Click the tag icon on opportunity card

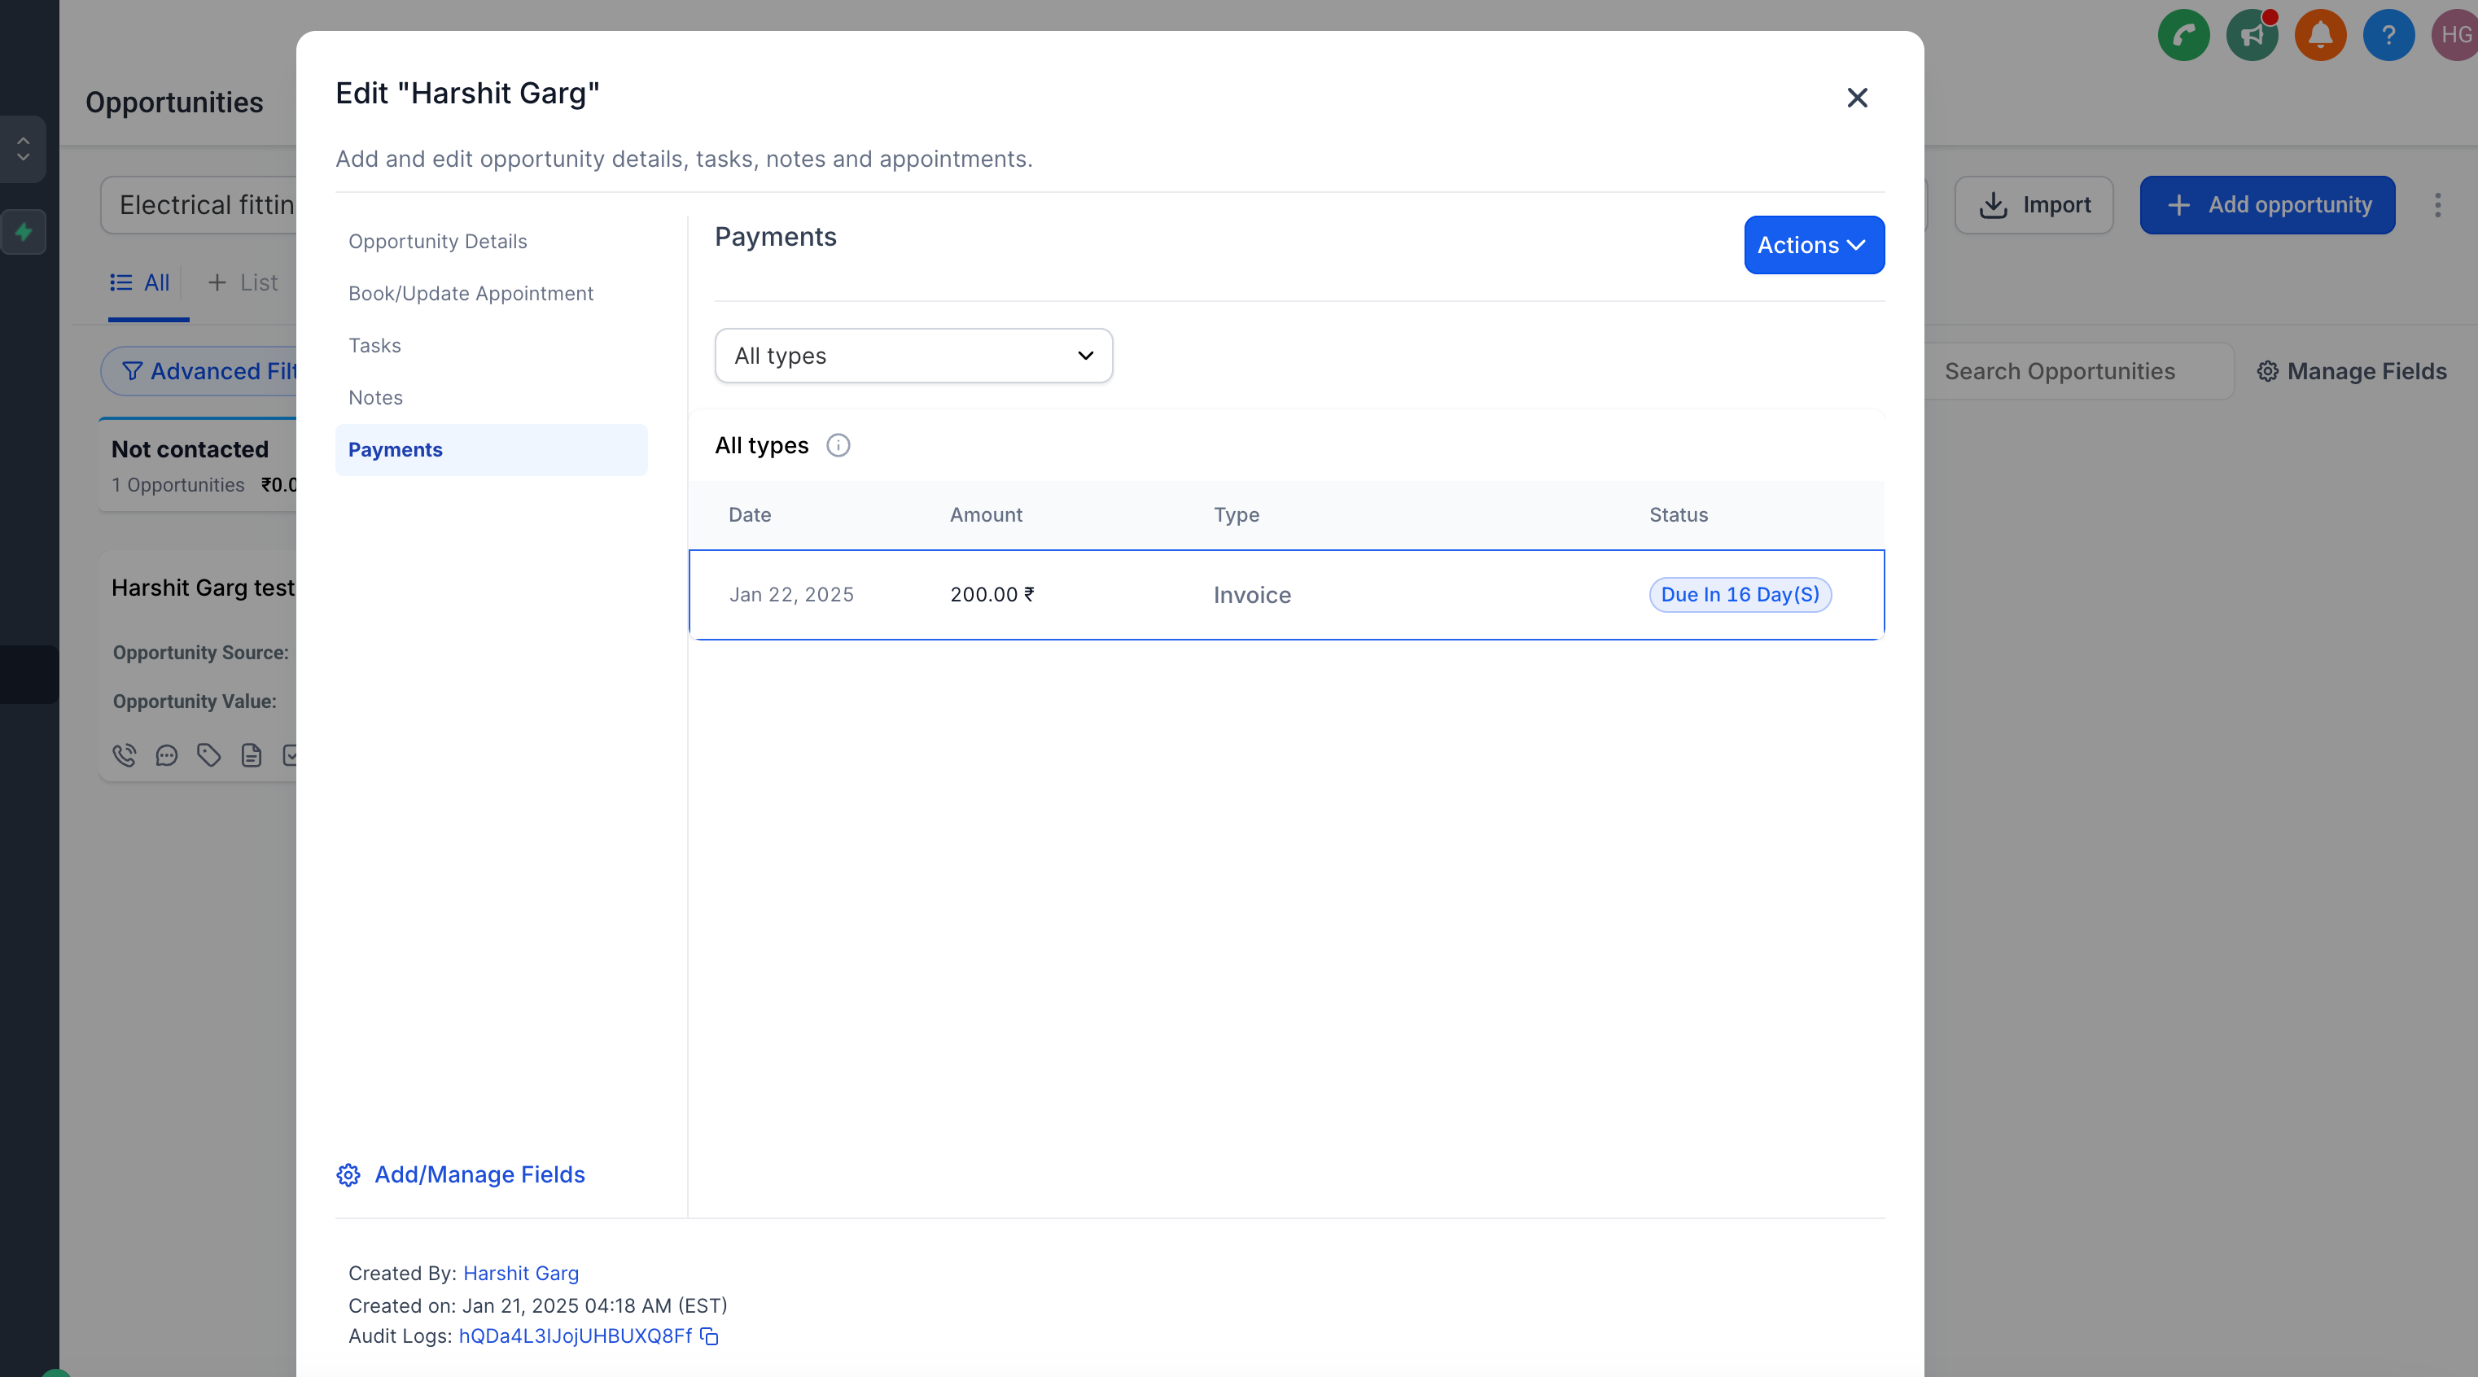pyautogui.click(x=208, y=756)
